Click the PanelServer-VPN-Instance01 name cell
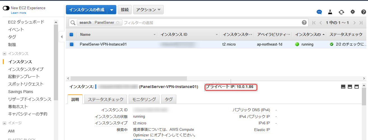This screenshot has height=140, width=368. [103, 44]
